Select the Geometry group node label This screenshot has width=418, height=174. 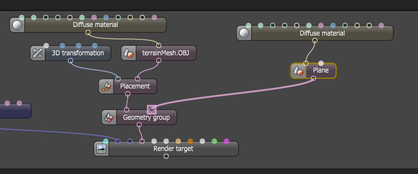pos(146,117)
